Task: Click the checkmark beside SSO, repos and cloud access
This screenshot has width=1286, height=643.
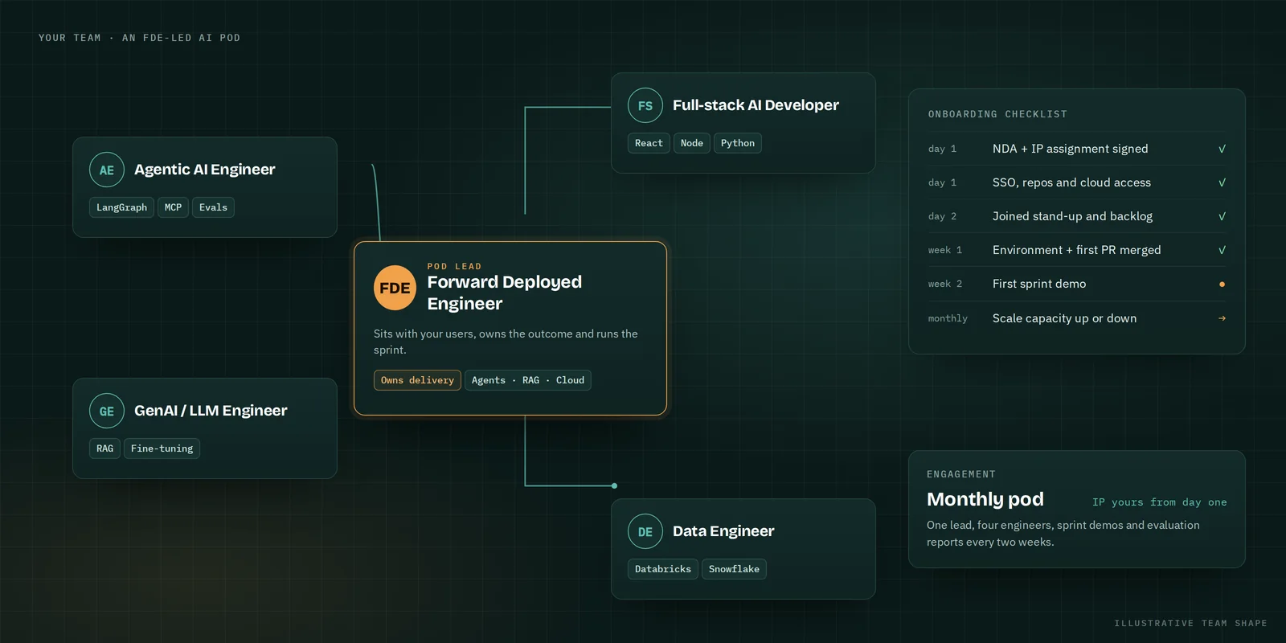Action: (x=1222, y=182)
